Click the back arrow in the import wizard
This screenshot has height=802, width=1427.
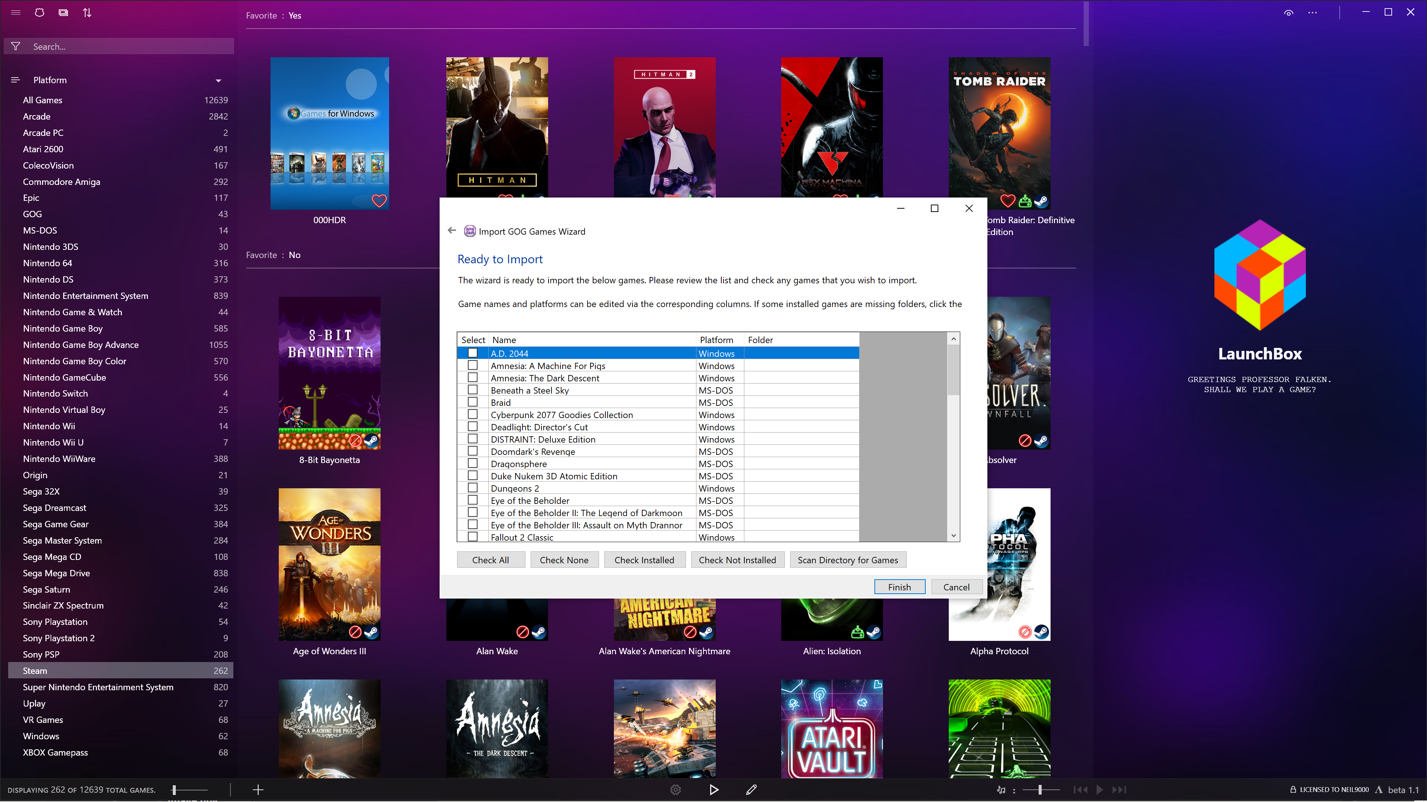click(452, 231)
